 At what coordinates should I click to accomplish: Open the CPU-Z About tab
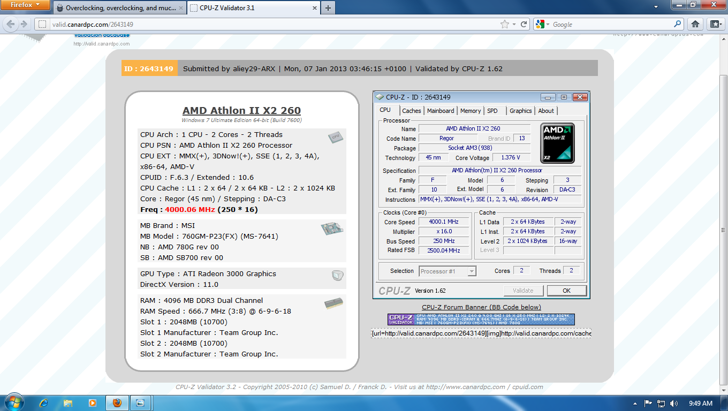tap(546, 111)
